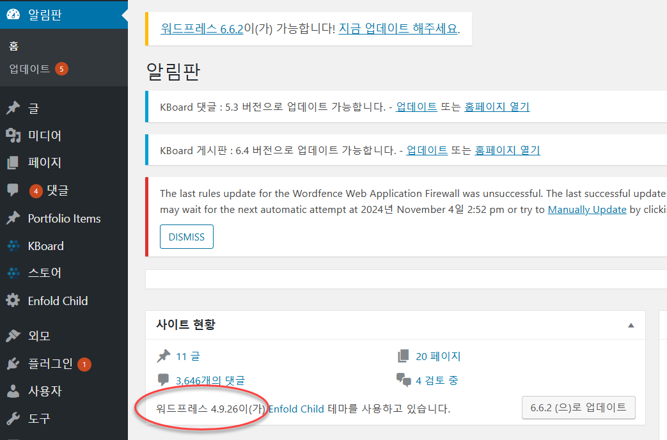
Task: Select the 외모 appearance brush icon
Action: (x=14, y=335)
